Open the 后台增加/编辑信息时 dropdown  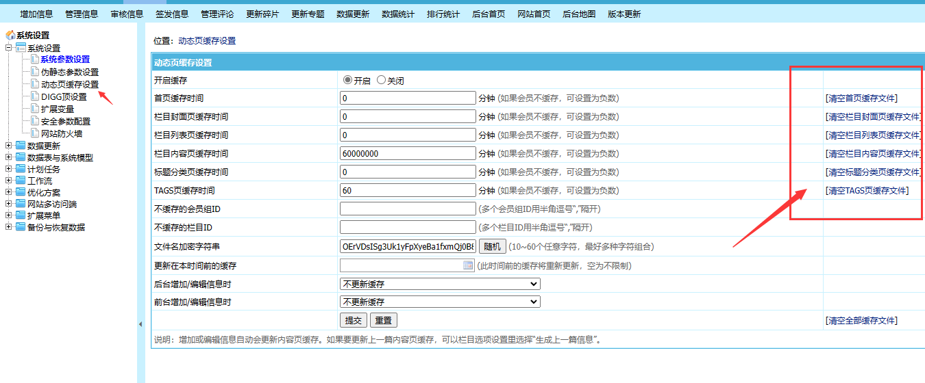click(x=440, y=284)
